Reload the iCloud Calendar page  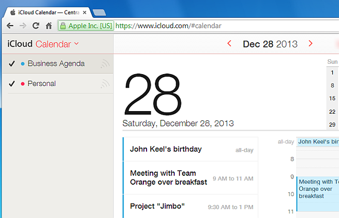pyautogui.click(x=35, y=26)
